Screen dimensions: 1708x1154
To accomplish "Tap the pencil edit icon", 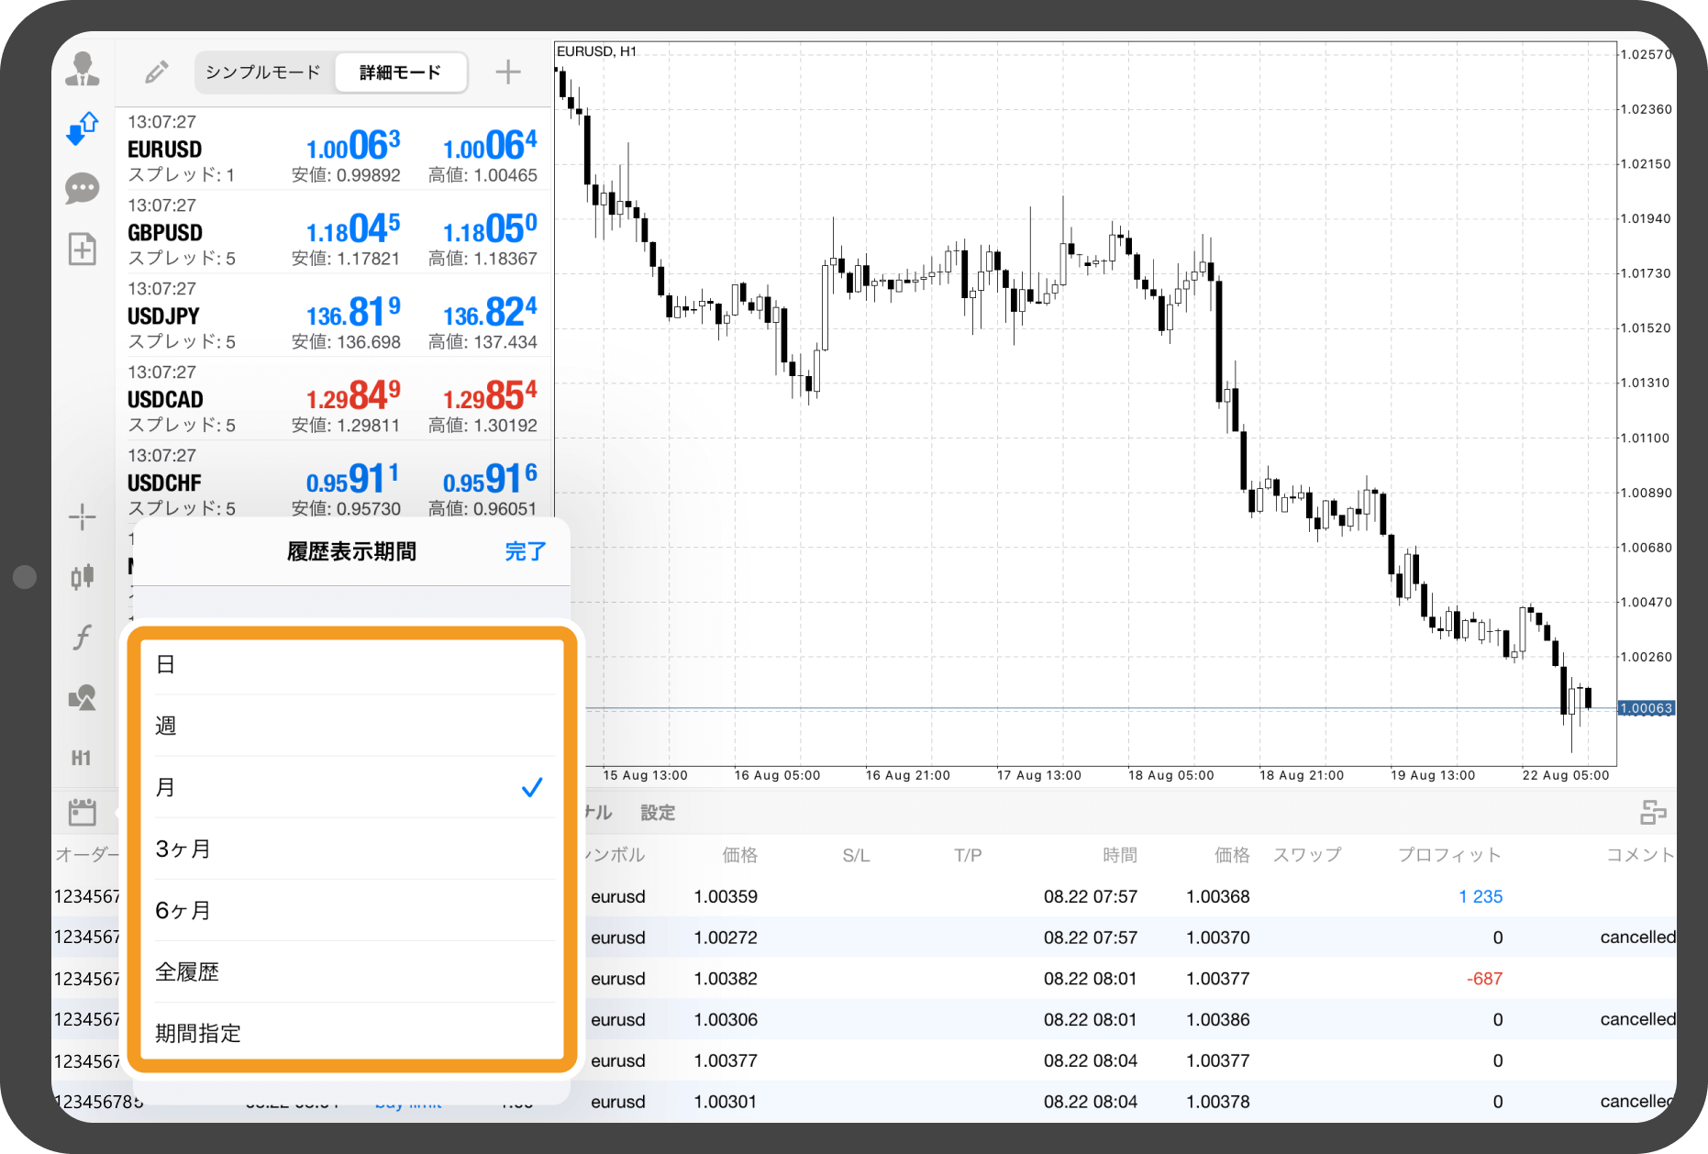I will (157, 72).
